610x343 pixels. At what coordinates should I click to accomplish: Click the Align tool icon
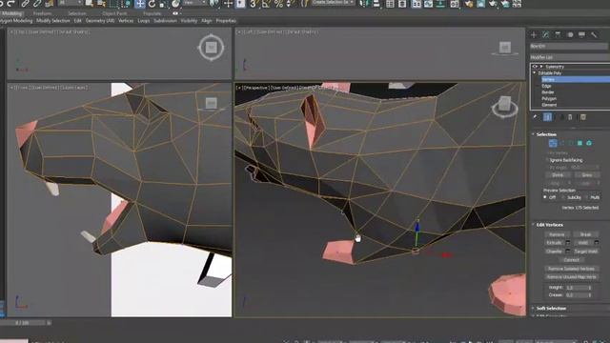376,4
